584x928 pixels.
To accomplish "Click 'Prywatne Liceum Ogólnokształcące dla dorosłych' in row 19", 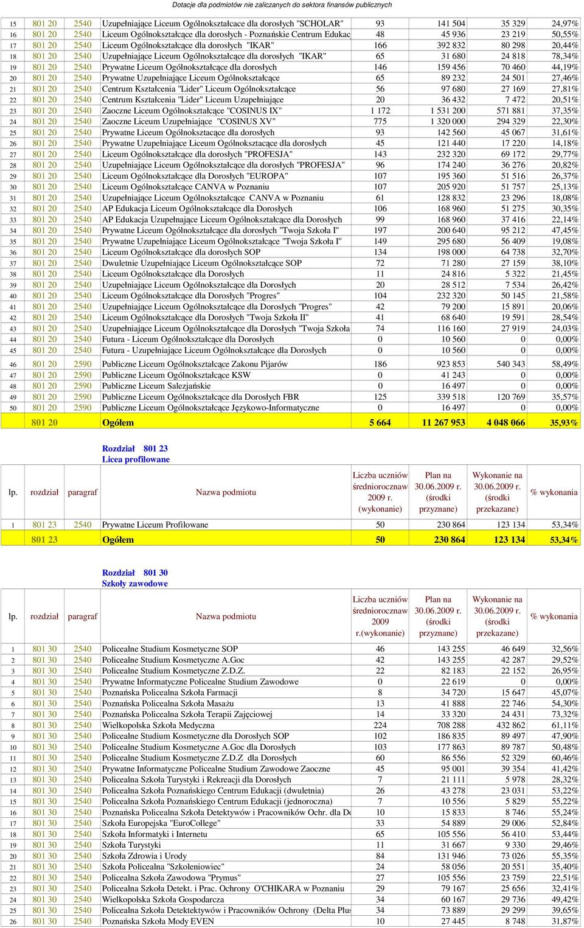I will (189, 67).
